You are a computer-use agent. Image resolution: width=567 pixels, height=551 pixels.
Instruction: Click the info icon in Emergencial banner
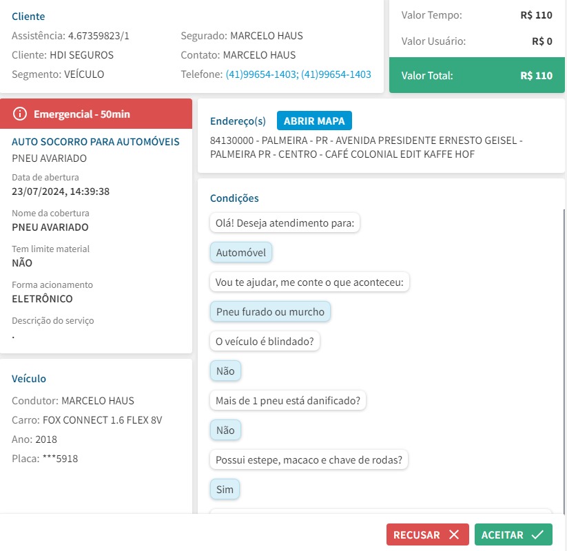[21, 114]
